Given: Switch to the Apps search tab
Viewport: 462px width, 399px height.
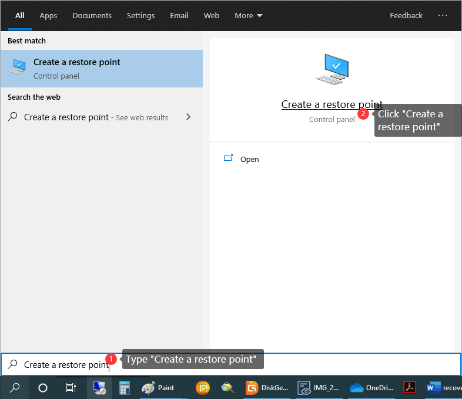Looking at the screenshot, I should (48, 15).
